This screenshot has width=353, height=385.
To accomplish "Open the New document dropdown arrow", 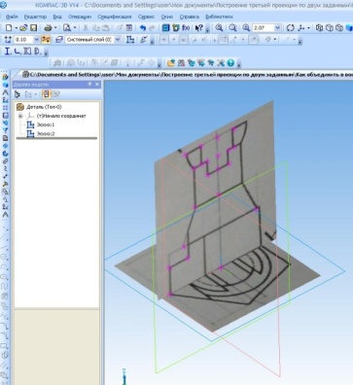I will [x=16, y=28].
